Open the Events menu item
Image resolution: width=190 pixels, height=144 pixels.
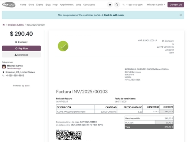point(40,5)
